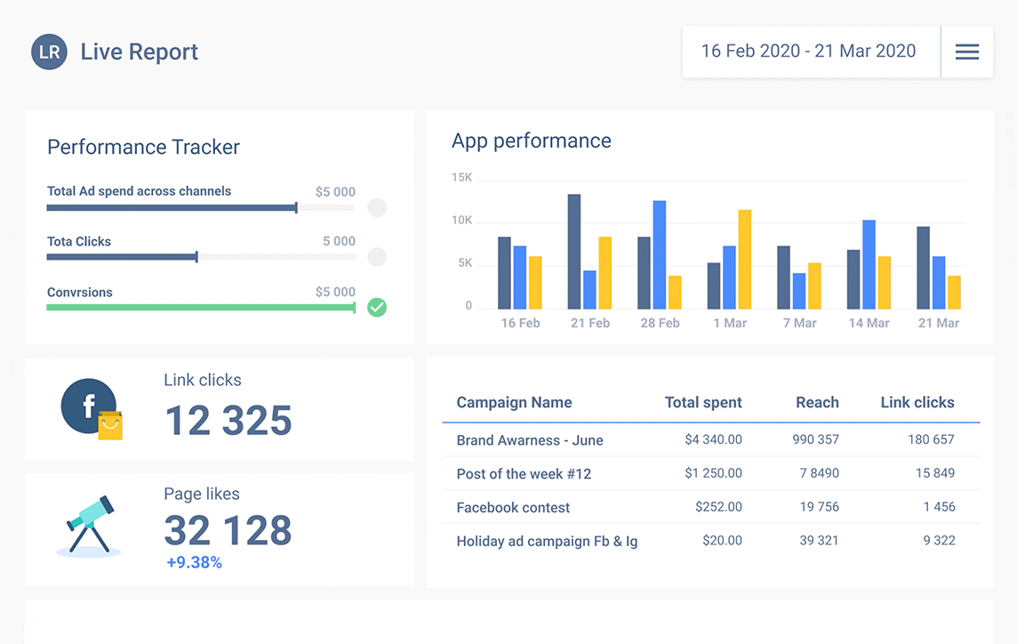This screenshot has height=644, width=1017.
Task: Sort the table by Reach column
Action: pyautogui.click(x=817, y=402)
